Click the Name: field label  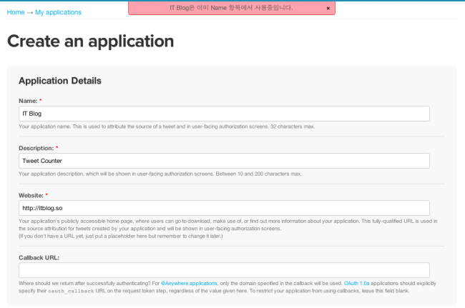click(29, 101)
